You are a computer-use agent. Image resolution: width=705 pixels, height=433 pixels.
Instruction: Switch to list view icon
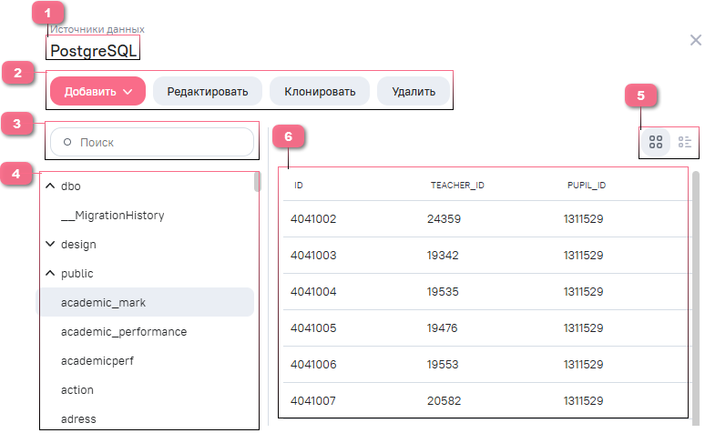click(685, 142)
